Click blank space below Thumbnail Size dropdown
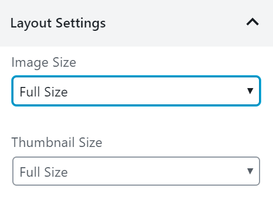The width and height of the screenshot is (273, 207). [136, 196]
